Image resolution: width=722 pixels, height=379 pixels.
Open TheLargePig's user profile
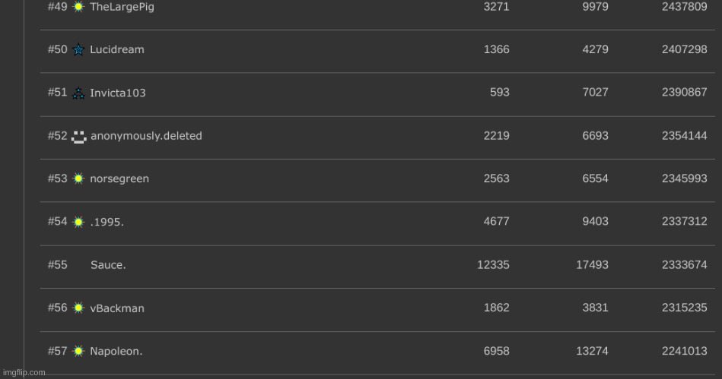[x=122, y=7]
